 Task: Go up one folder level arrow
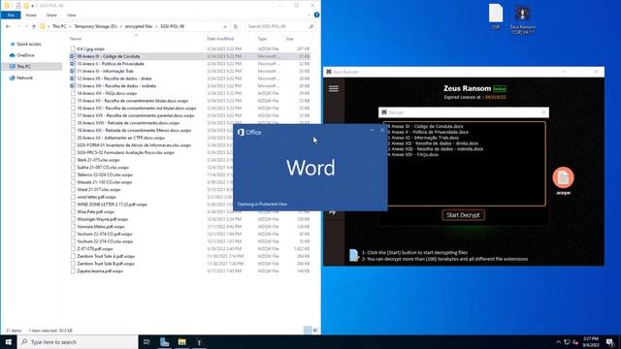coord(34,26)
